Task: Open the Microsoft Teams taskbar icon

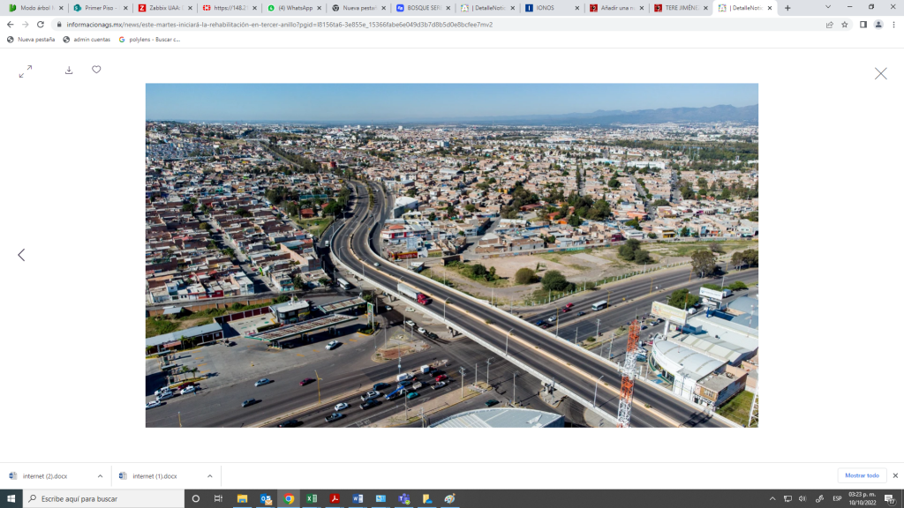Action: pyautogui.click(x=403, y=498)
